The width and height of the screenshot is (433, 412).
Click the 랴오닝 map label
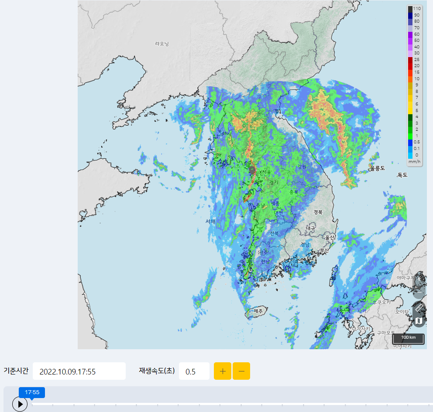click(162, 44)
